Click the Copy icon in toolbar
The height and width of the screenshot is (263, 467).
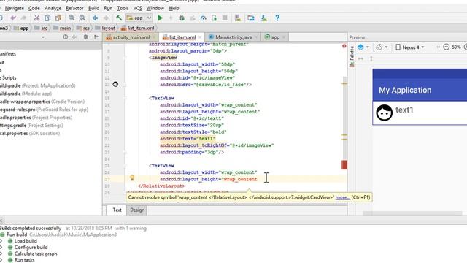[47, 18]
